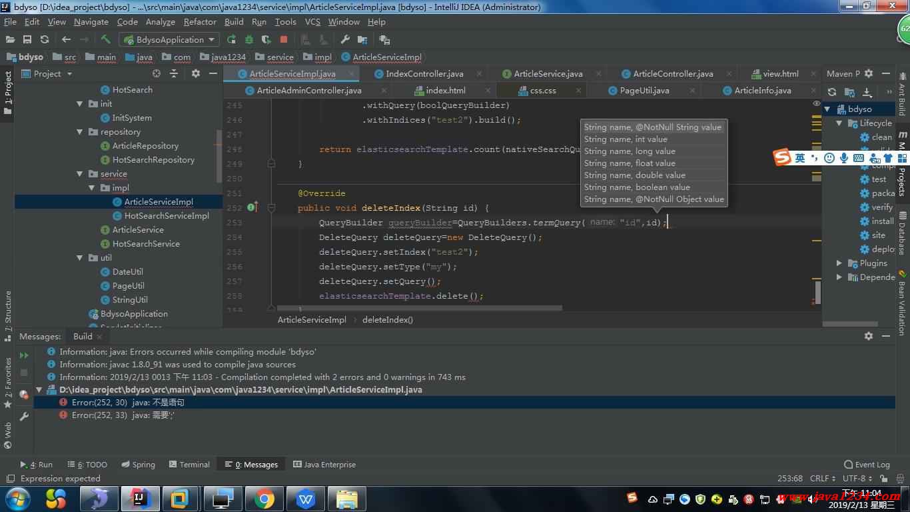Viewport: 910px width, 512px height.
Task: Open the BdysoApplication run configuration dropdown
Action: 169,39
